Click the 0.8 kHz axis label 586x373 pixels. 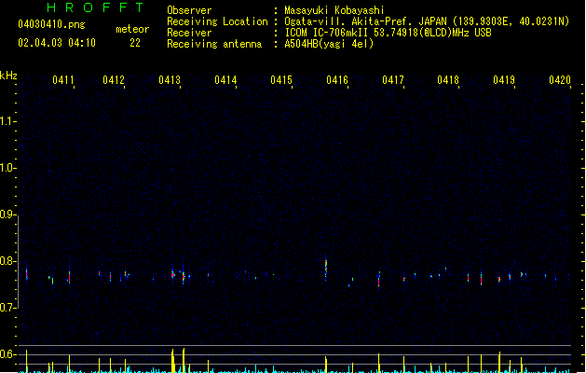click(x=7, y=261)
